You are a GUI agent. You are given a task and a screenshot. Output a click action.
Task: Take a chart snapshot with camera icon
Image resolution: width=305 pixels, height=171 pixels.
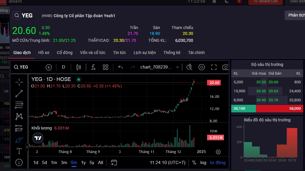coord(225,67)
